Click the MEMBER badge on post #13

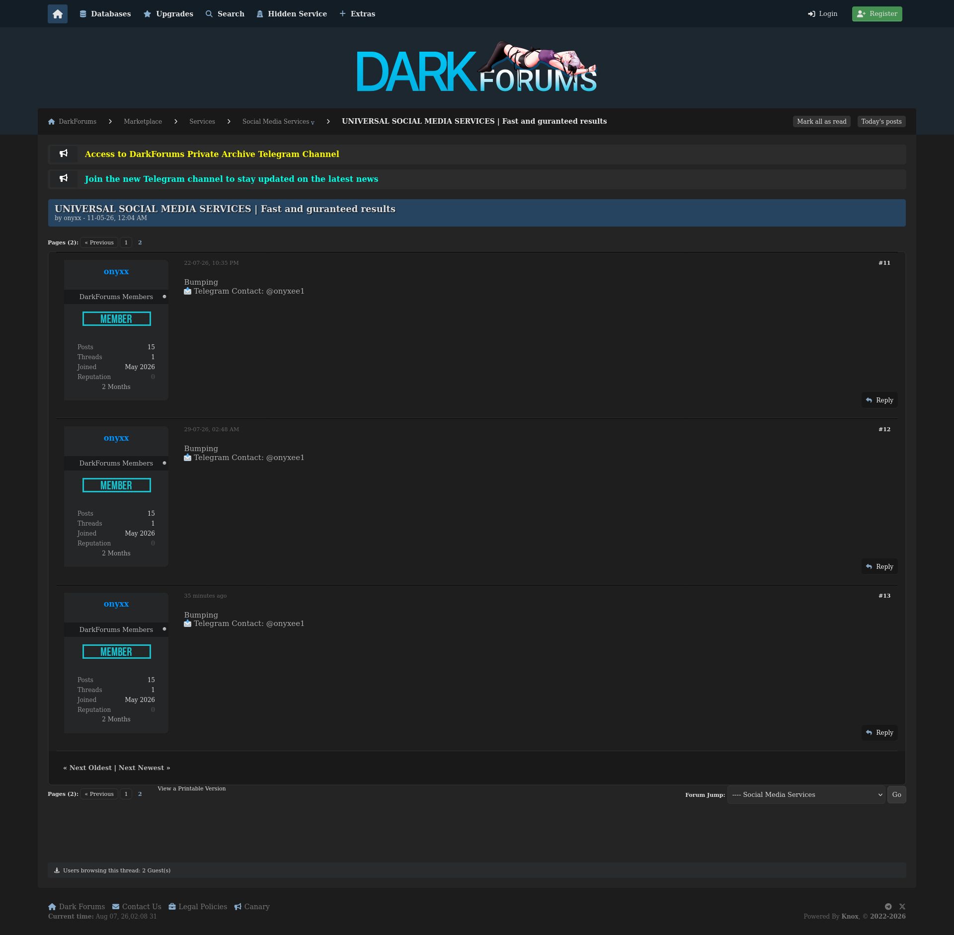tap(117, 652)
